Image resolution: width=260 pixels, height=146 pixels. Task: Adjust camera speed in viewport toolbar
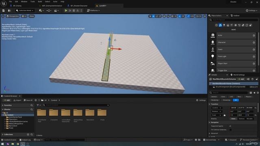tap(199, 16)
